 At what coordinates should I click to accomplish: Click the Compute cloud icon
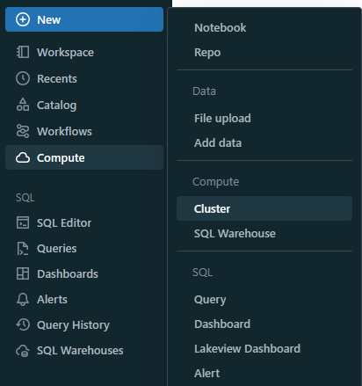pos(23,157)
